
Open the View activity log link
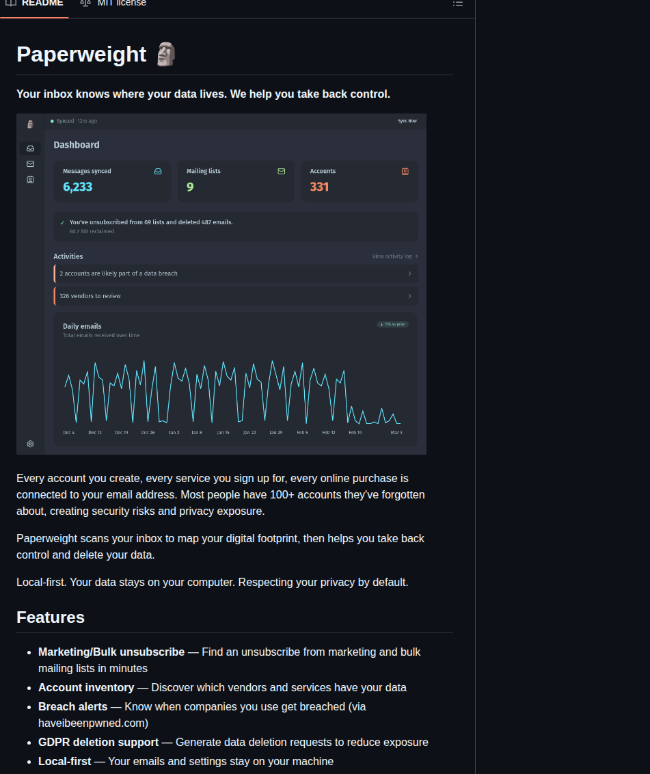(x=395, y=256)
